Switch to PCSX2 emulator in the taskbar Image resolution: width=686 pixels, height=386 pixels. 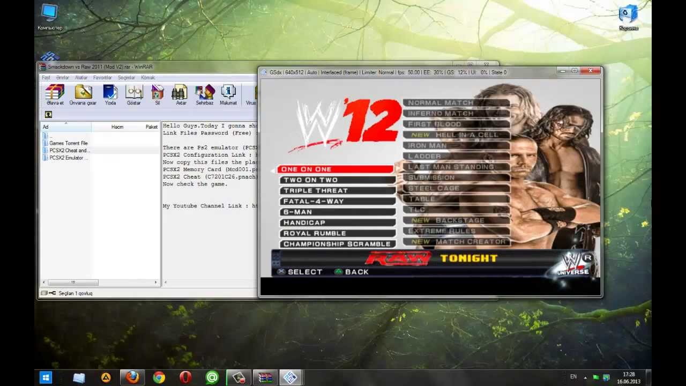pos(290,377)
